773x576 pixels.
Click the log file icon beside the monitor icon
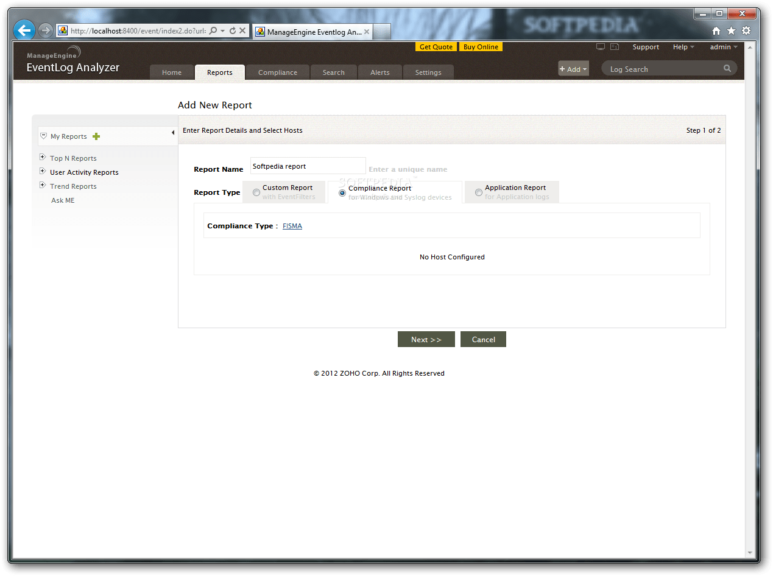click(615, 46)
